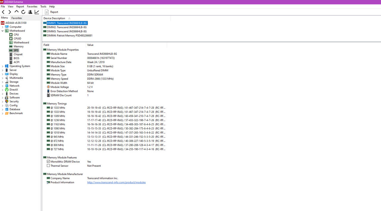This screenshot has width=381, height=211.
Task: Click the Refresh toolbar icon
Action: pyautogui.click(x=23, y=12)
